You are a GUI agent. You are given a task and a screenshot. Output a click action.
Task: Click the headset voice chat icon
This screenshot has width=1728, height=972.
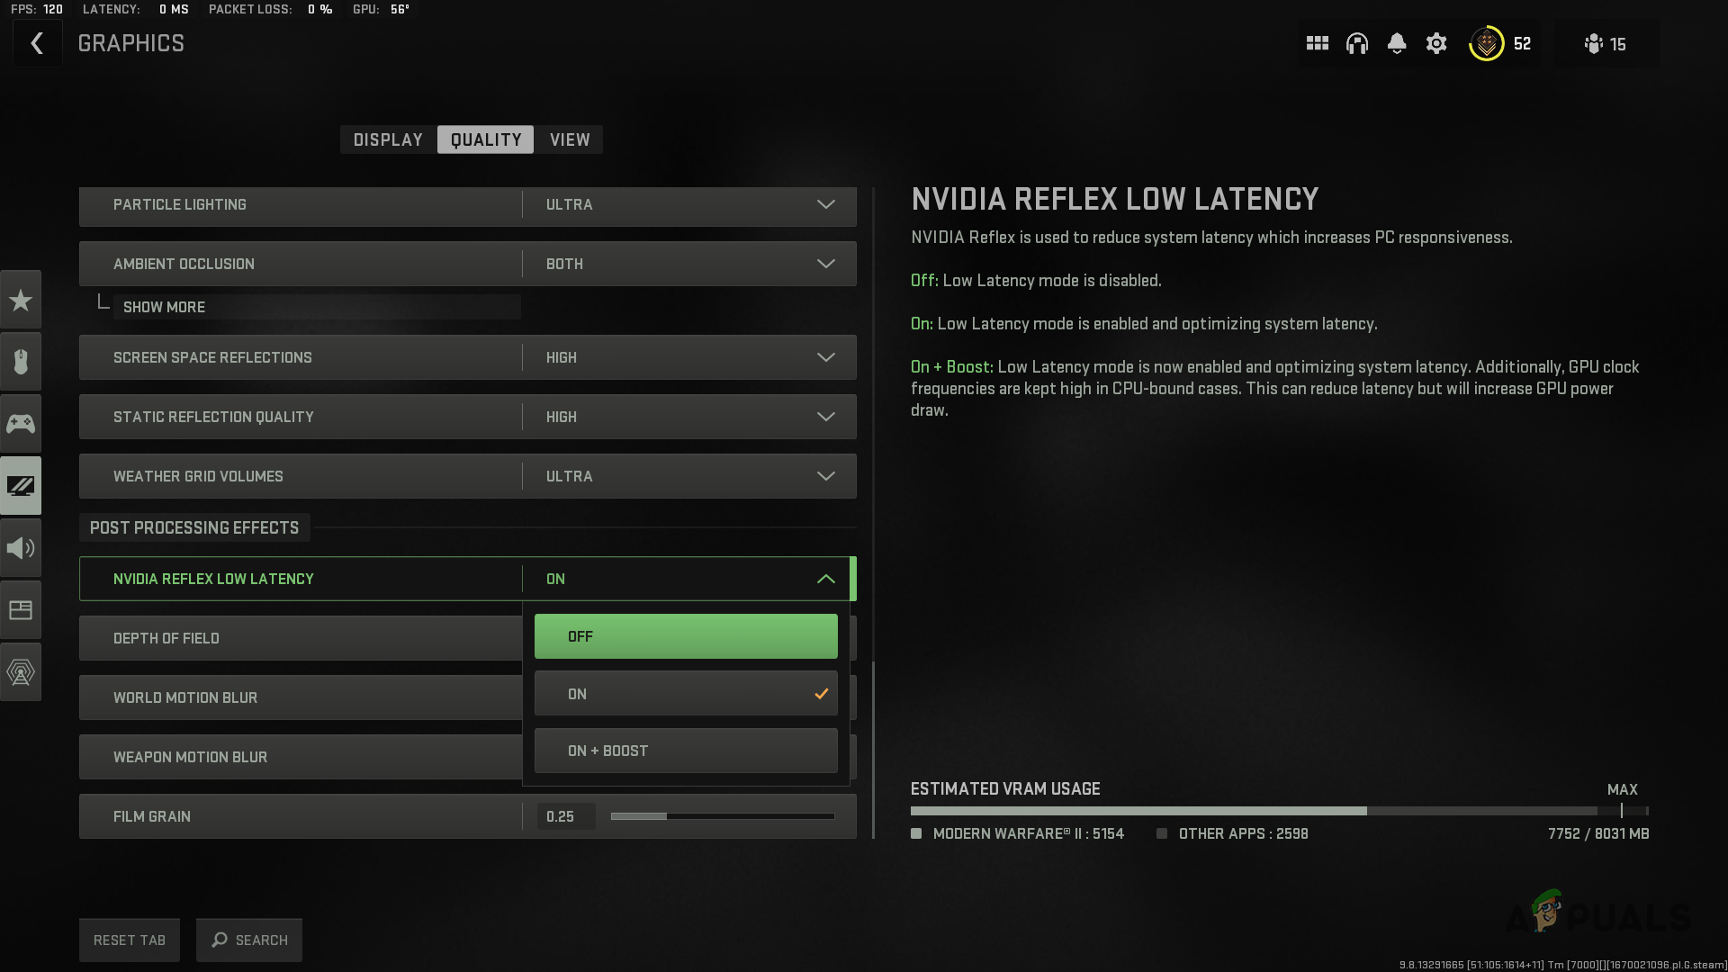point(1356,43)
